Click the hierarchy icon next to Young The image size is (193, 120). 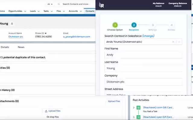[12, 24]
